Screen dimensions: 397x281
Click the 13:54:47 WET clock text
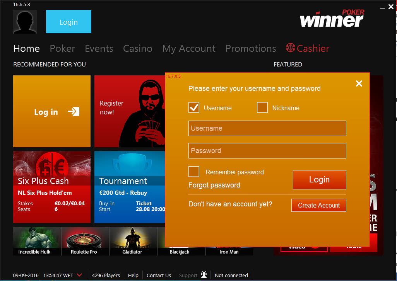[58, 275]
